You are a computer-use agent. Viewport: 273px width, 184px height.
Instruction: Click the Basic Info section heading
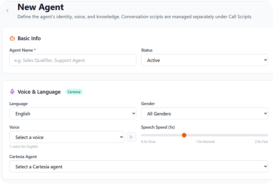coord(29,38)
